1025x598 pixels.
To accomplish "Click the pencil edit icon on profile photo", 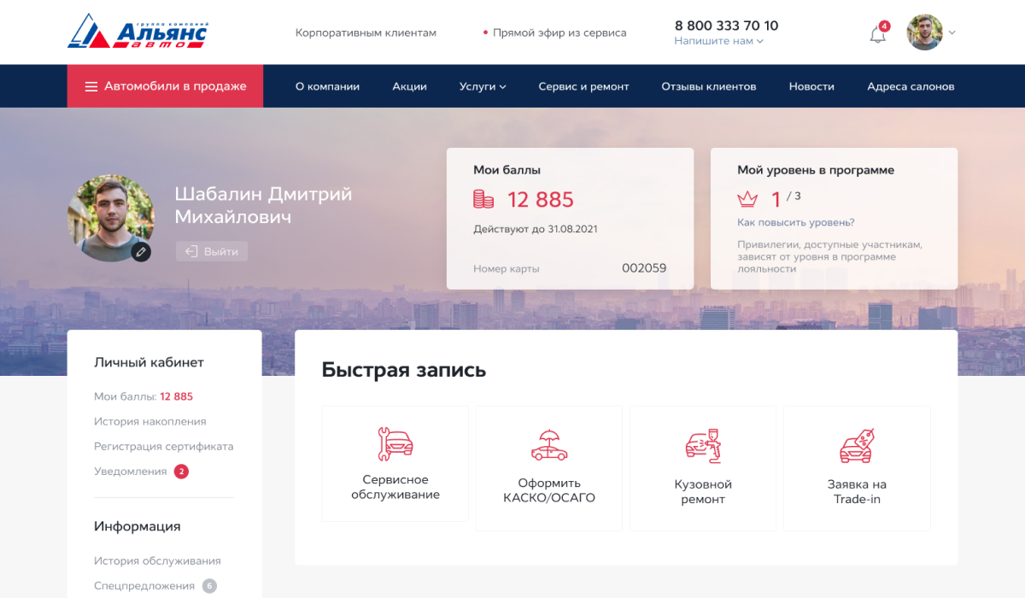I will pos(141,251).
